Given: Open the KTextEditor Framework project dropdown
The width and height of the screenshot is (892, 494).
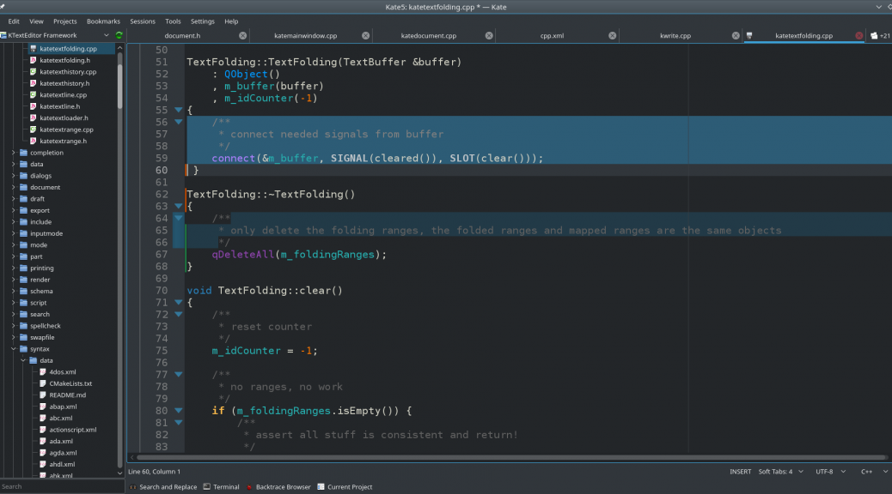Looking at the screenshot, I should (x=107, y=36).
